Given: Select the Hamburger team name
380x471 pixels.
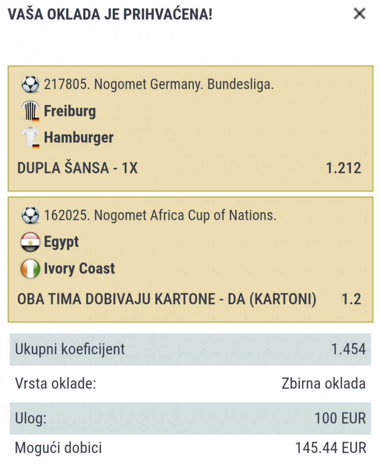Looking at the screenshot, I should 78,138.
